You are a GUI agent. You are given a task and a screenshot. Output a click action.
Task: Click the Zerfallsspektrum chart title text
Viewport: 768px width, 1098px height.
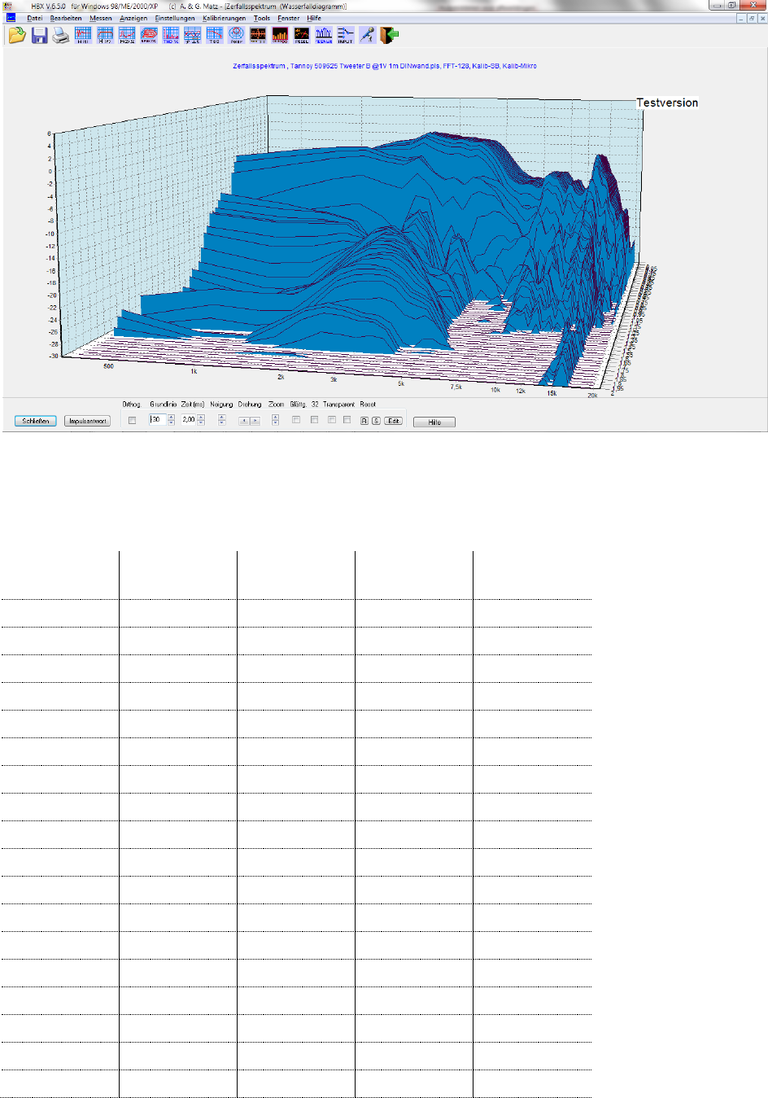click(x=385, y=66)
